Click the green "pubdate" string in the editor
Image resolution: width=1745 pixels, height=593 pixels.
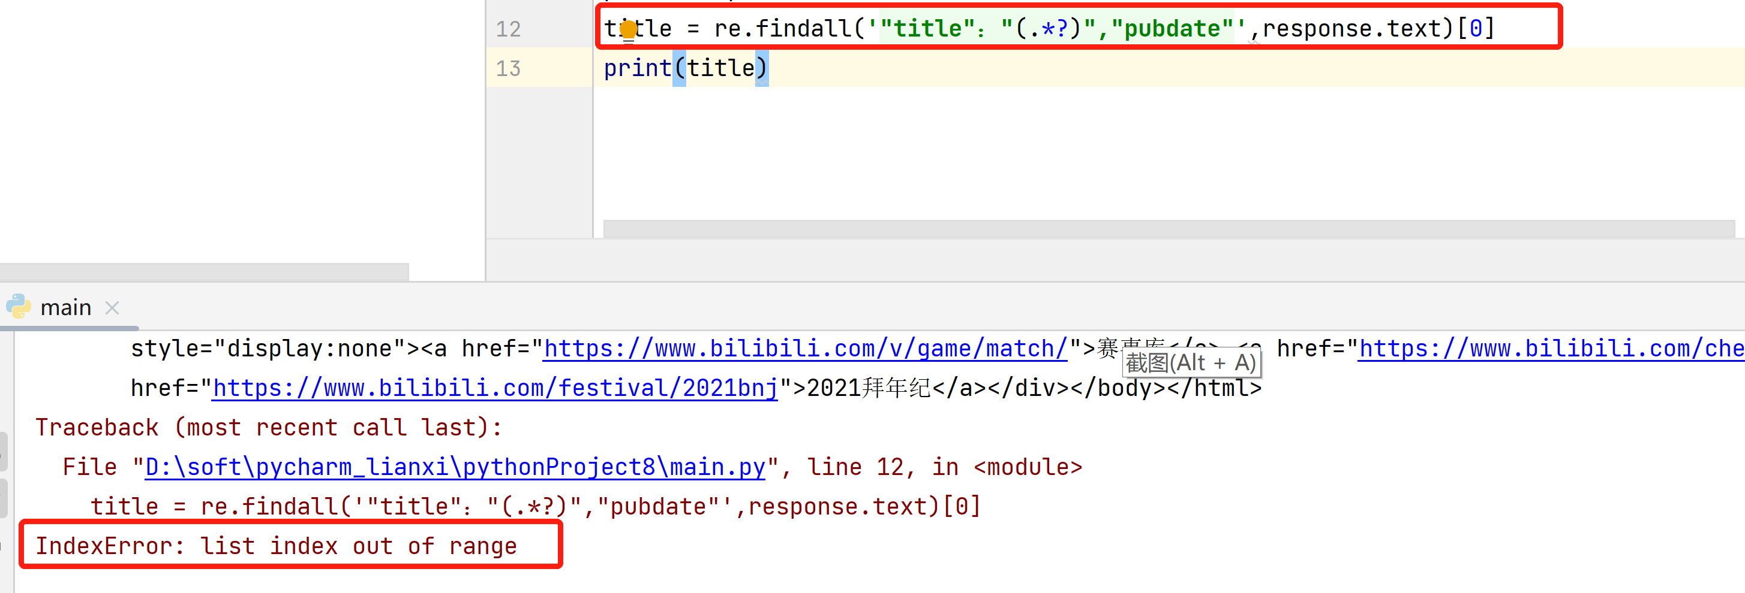point(1172,29)
